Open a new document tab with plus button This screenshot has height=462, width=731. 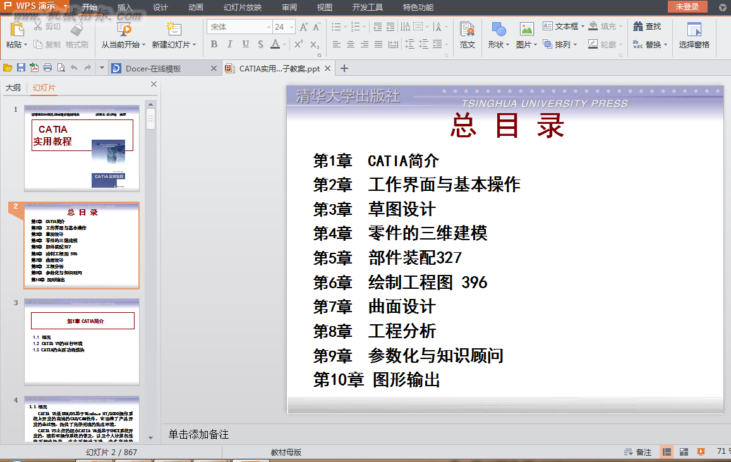click(x=344, y=68)
